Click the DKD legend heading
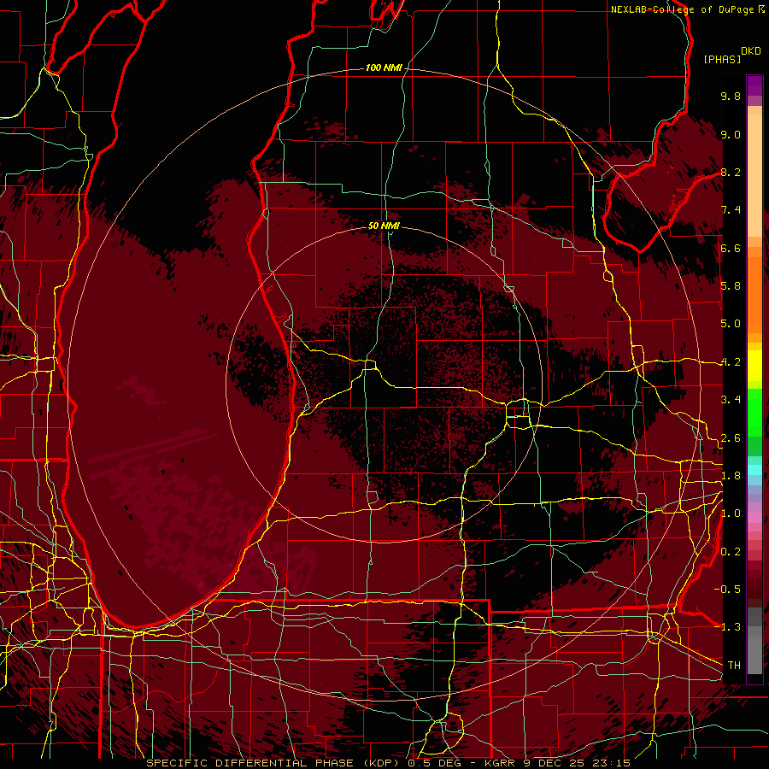The height and width of the screenshot is (769, 769). coord(751,51)
